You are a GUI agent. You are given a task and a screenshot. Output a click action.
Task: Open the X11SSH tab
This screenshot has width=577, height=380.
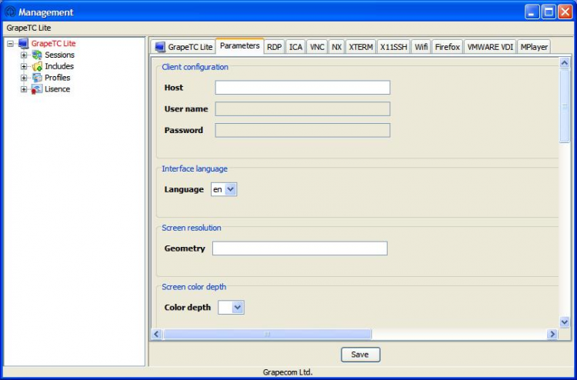coord(393,47)
